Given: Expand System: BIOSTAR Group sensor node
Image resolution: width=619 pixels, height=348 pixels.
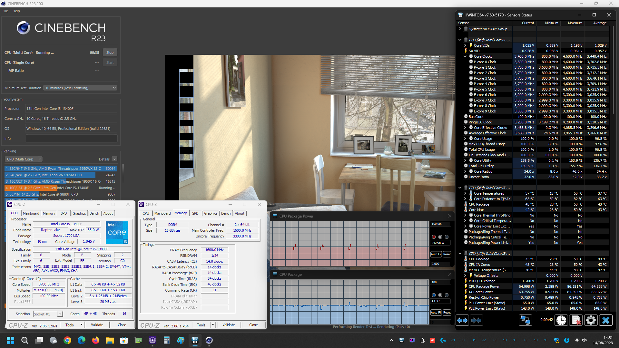Looking at the screenshot, I should pyautogui.click(x=460, y=29).
